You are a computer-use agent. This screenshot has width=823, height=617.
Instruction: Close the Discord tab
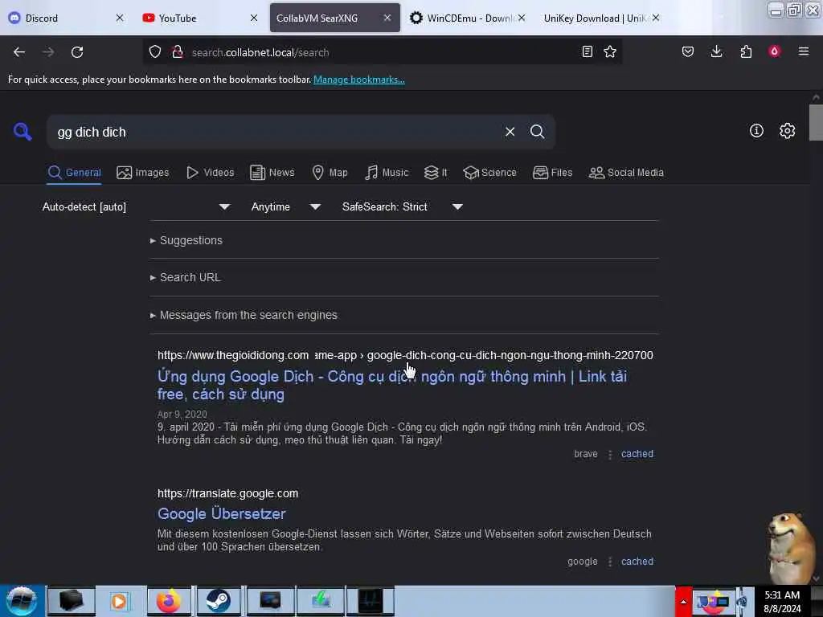coord(120,18)
